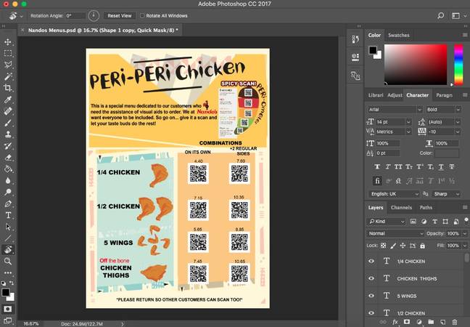The image size is (470, 327).
Task: Switch to the Adjustments tab
Action: pyautogui.click(x=395, y=95)
